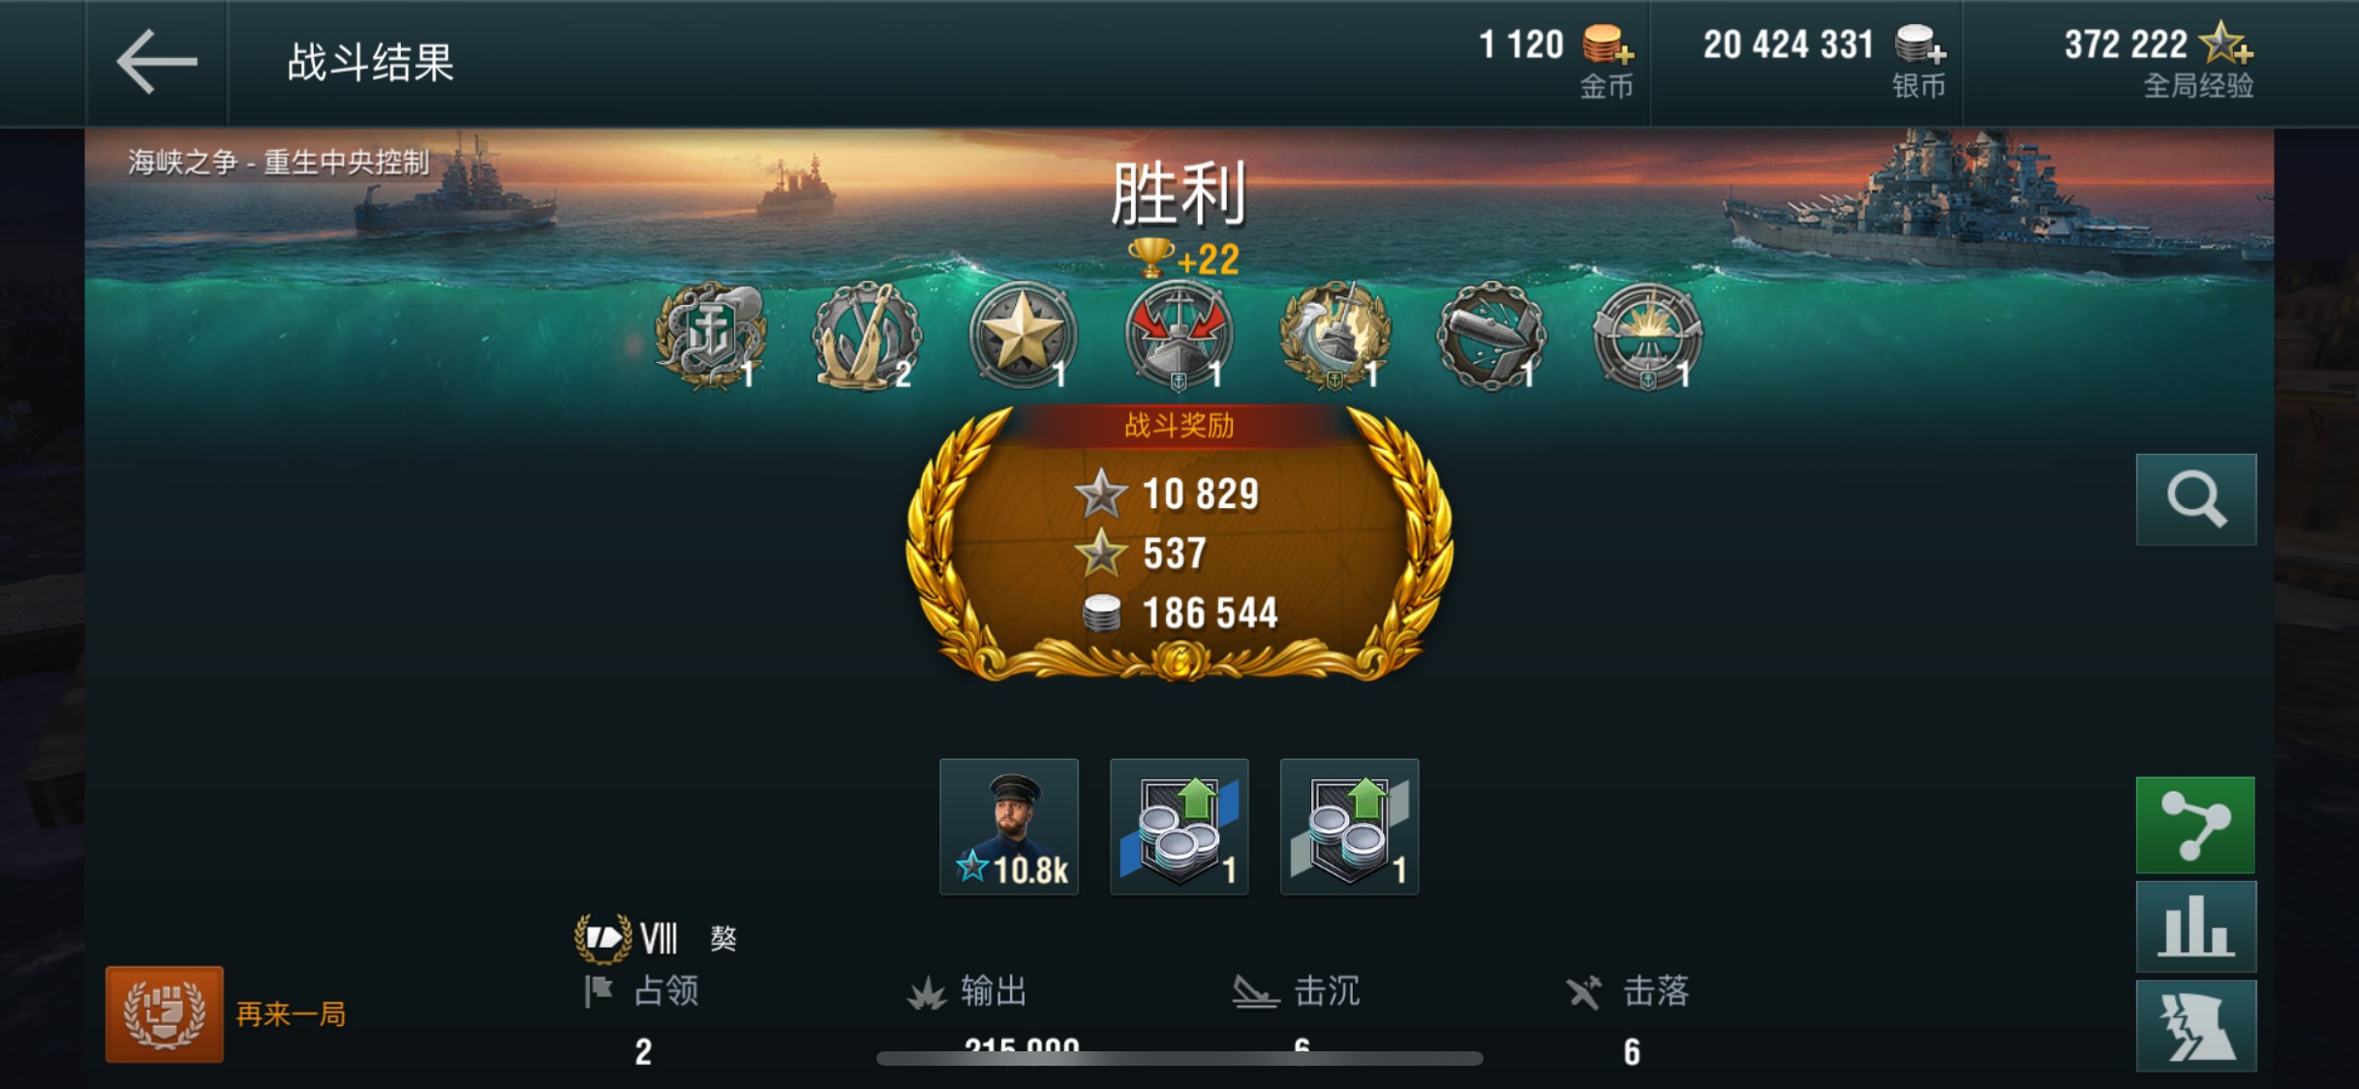View the torpedo medal badge

pyautogui.click(x=1491, y=336)
